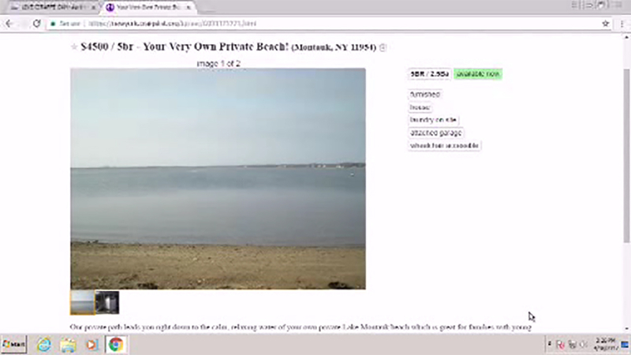Launch media player taskbar icon

[x=91, y=345]
